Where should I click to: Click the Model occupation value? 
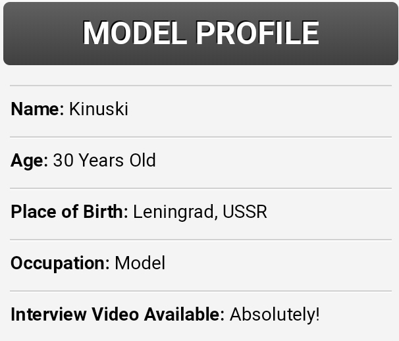click(x=140, y=263)
